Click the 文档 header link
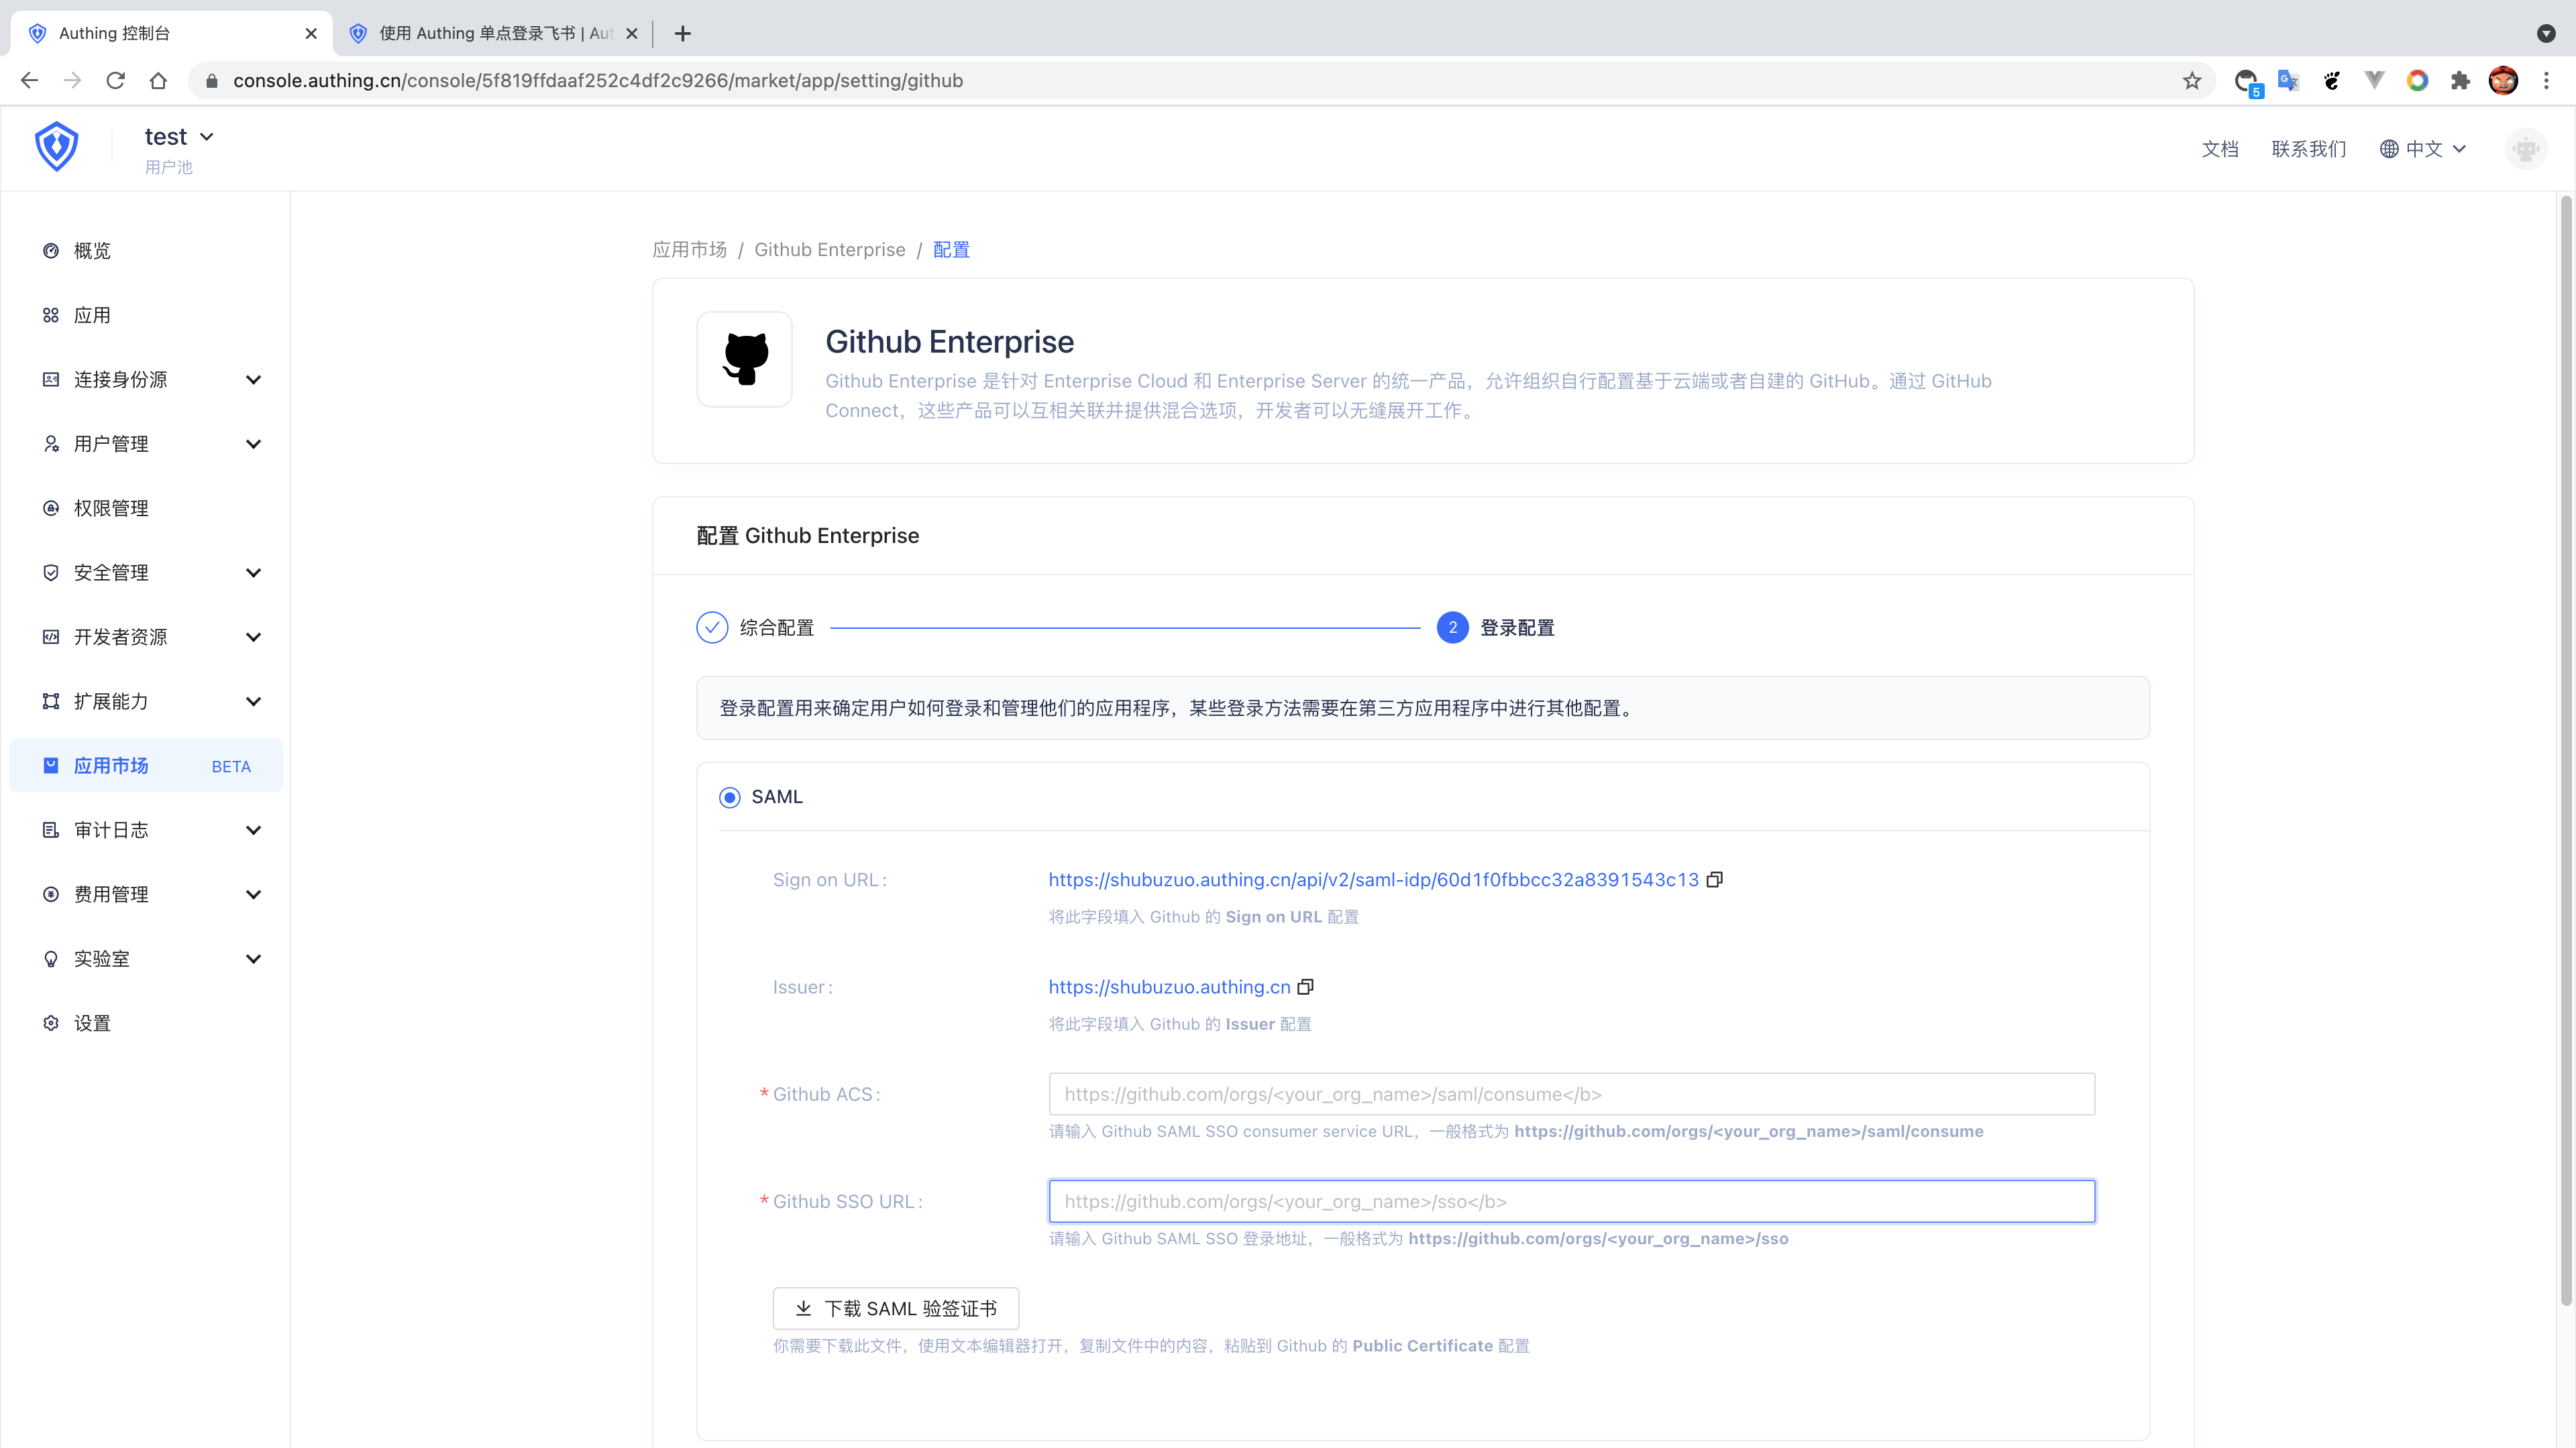Image resolution: width=2576 pixels, height=1448 pixels. tap(2220, 149)
